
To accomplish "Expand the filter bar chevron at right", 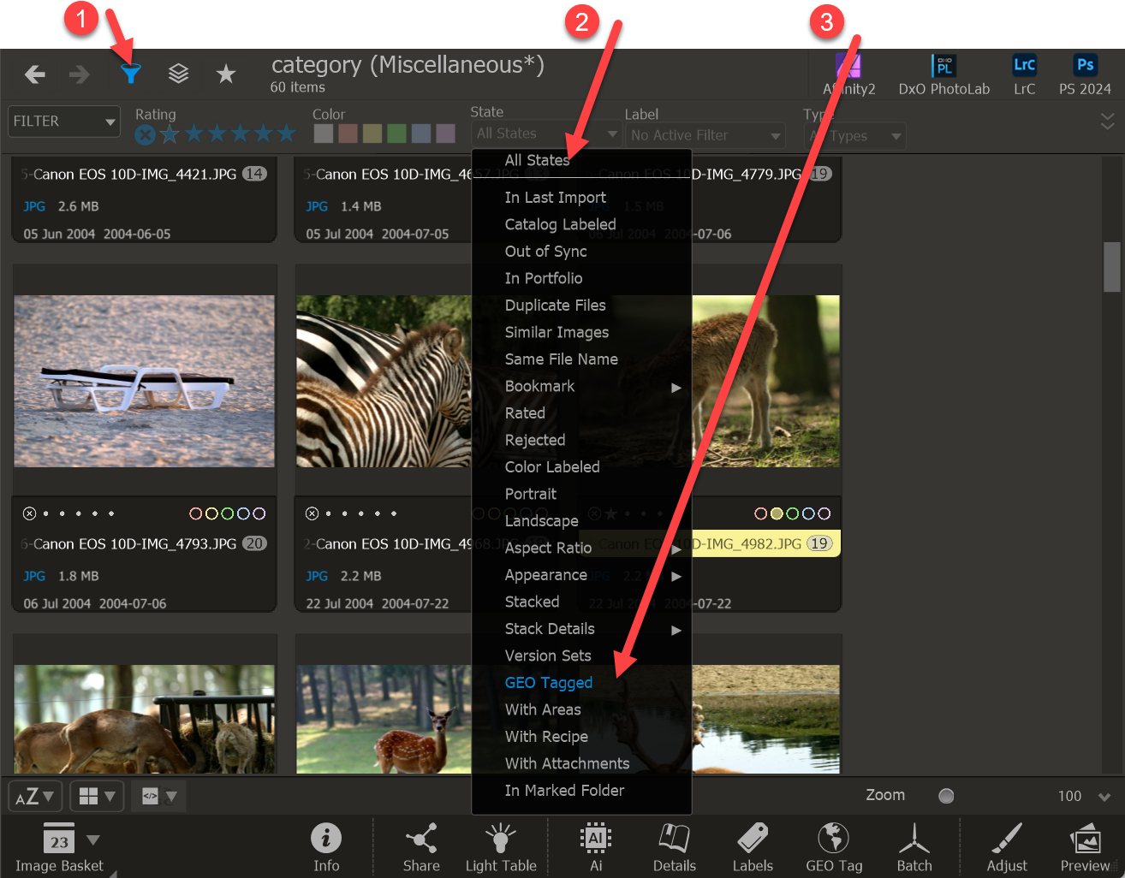I will (x=1107, y=121).
